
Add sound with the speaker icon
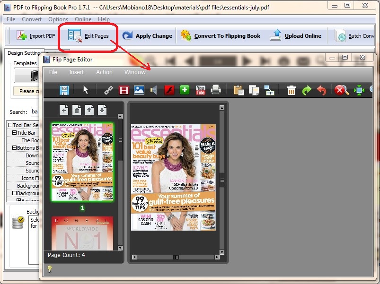pos(154,90)
